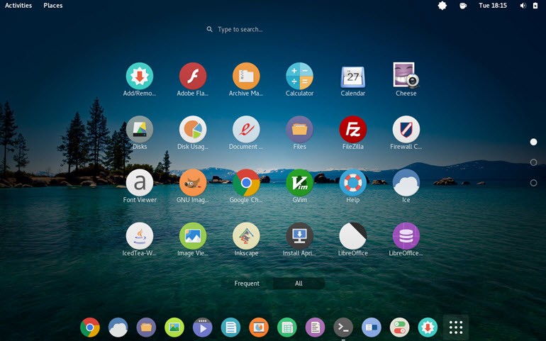Image resolution: width=546 pixels, height=341 pixels.
Task: Toggle the Caffeine coffee cup indicator
Action: (463, 6)
